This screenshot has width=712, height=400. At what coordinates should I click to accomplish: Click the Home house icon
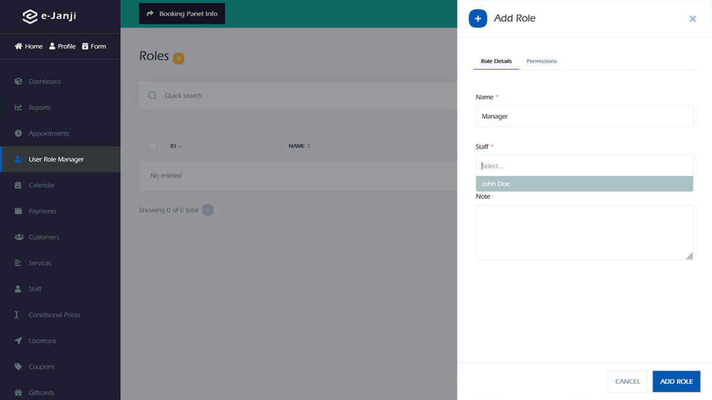[x=18, y=46]
